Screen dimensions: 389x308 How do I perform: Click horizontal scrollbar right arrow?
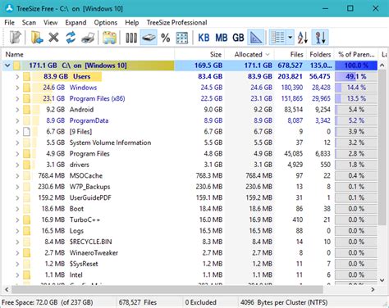coord(373,289)
